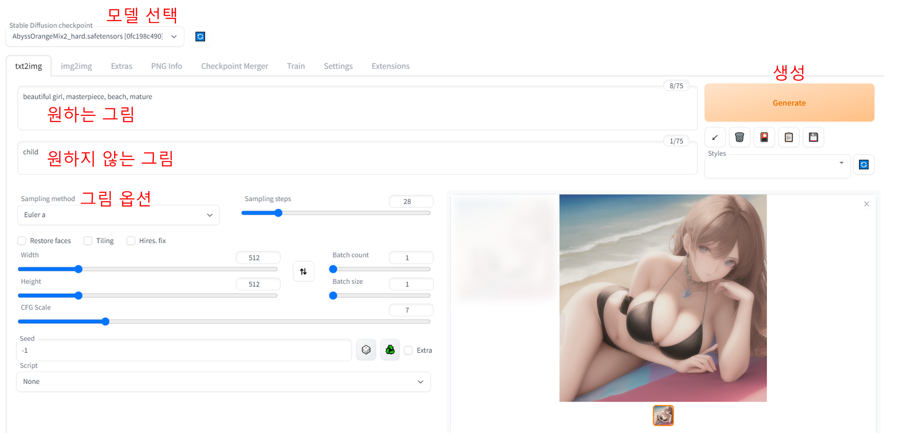Enable the Tiling checkbox
The width and height of the screenshot is (900, 433).
(88, 241)
